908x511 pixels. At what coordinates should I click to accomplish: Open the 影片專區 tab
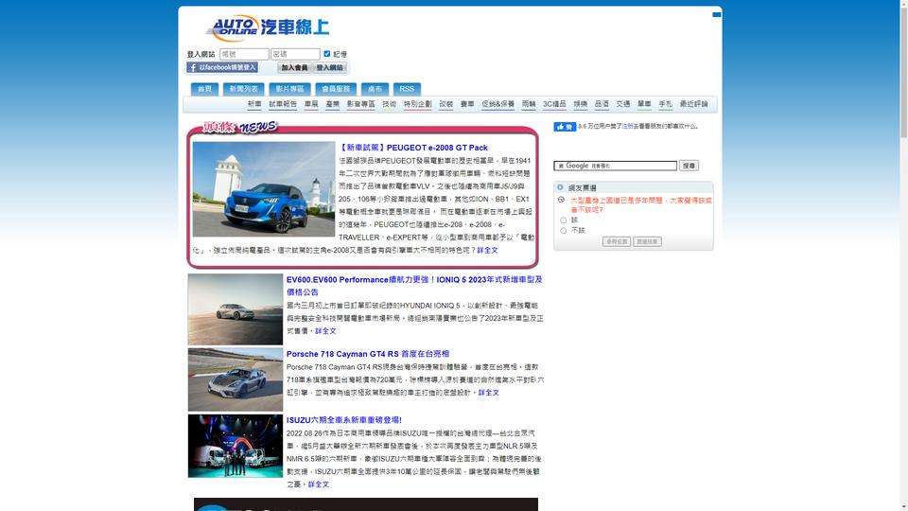coord(289,89)
